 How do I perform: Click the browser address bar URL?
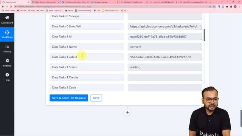pos(54,7)
